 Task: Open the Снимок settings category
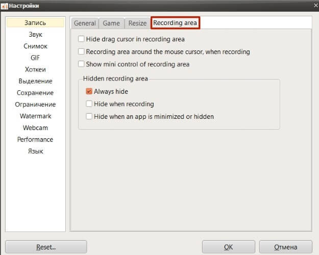35,46
